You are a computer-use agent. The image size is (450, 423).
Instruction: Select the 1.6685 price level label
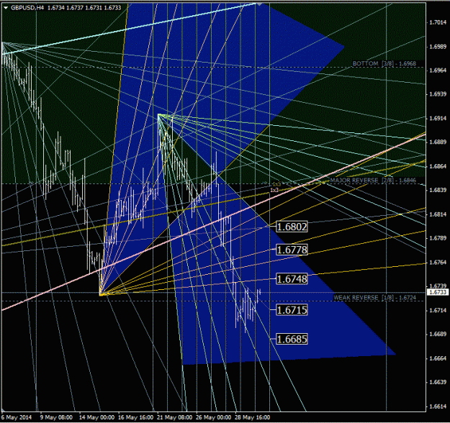point(292,339)
